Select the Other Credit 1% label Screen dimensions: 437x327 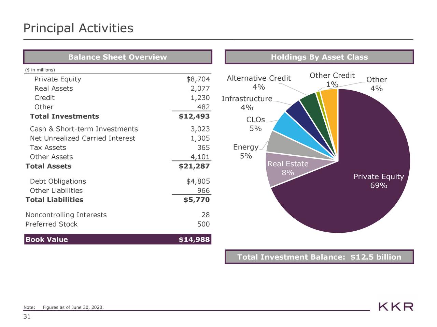click(x=332, y=80)
